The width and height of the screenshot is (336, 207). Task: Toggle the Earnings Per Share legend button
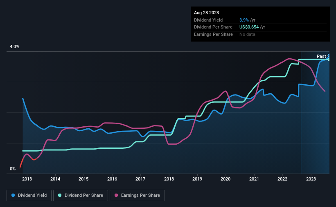point(137,196)
